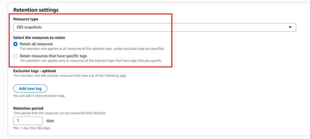Click description under specific tags retain option
The image size is (310, 139).
point(91,60)
